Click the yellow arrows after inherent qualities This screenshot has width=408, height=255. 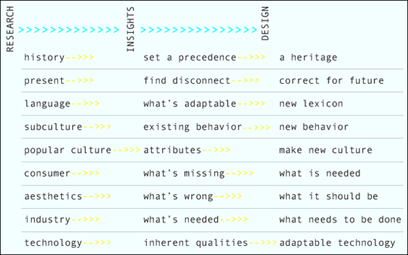click(x=263, y=243)
